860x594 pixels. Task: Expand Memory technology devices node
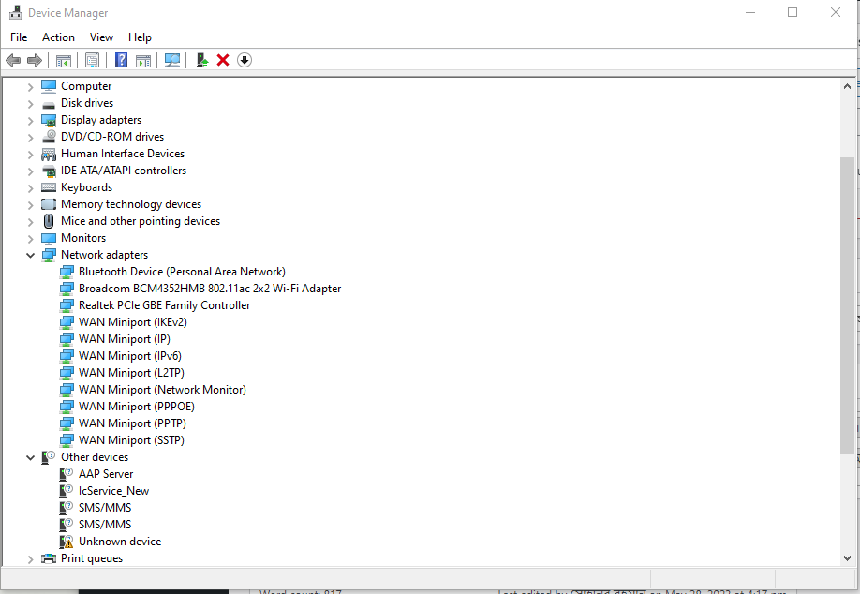coord(30,205)
